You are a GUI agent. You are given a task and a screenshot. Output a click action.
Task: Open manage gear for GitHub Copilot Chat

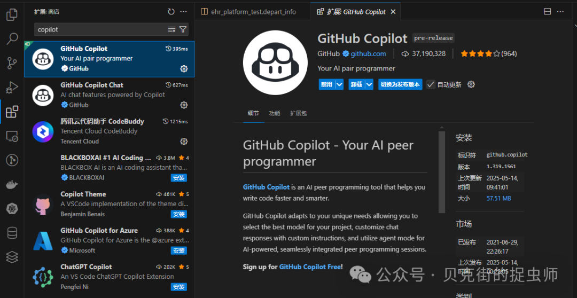click(x=184, y=105)
